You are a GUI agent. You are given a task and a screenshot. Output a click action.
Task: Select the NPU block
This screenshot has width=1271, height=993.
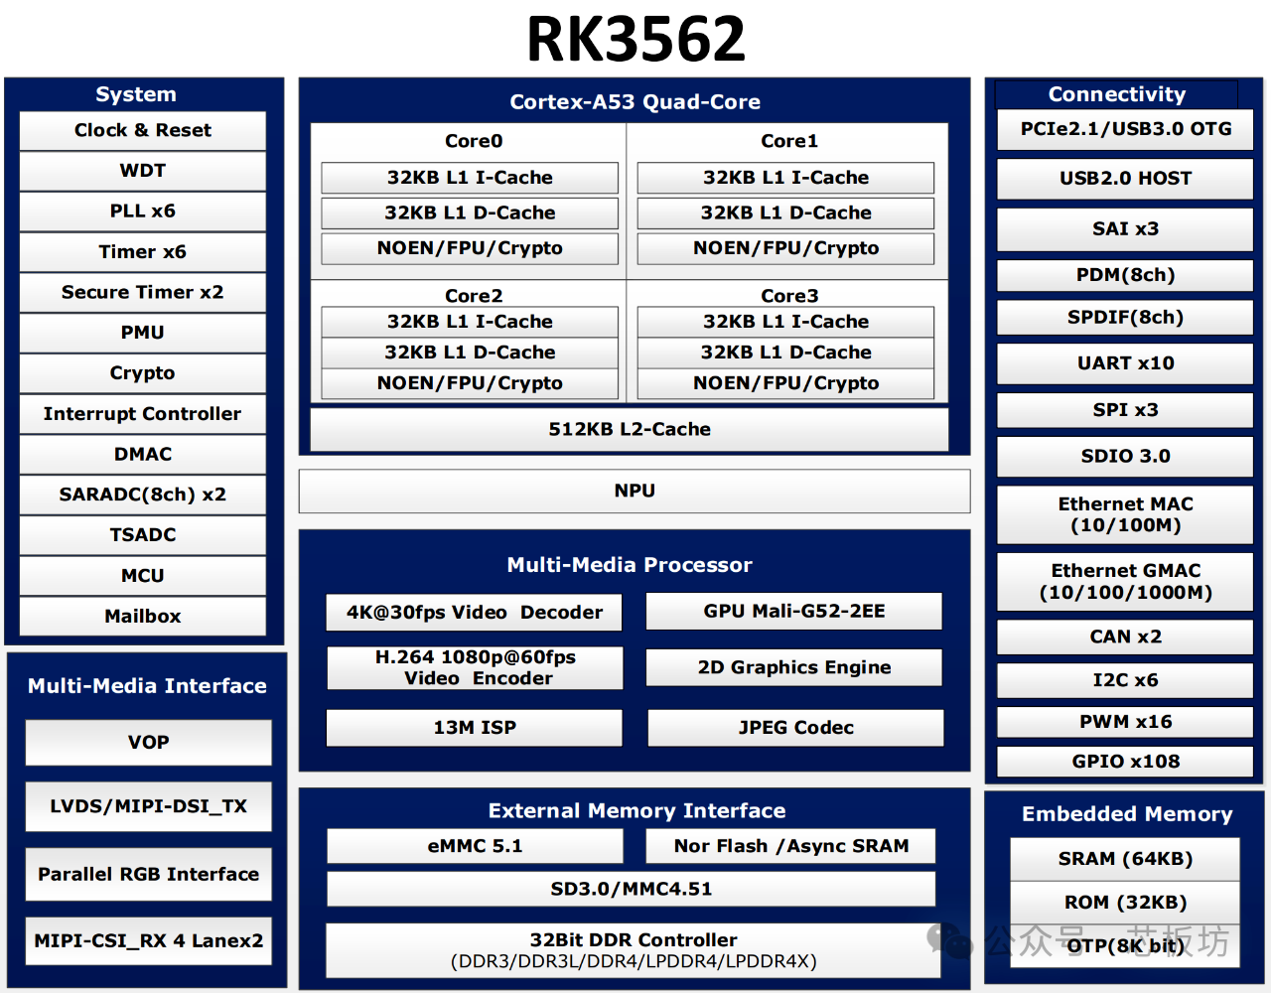tap(635, 491)
